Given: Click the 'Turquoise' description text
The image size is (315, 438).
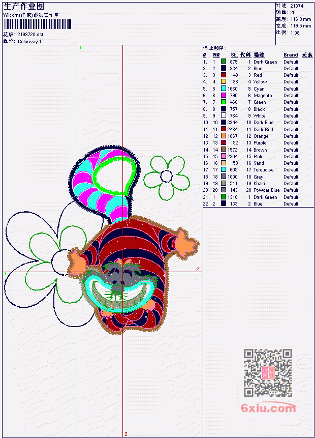Looking at the screenshot, I should pyautogui.click(x=263, y=170).
